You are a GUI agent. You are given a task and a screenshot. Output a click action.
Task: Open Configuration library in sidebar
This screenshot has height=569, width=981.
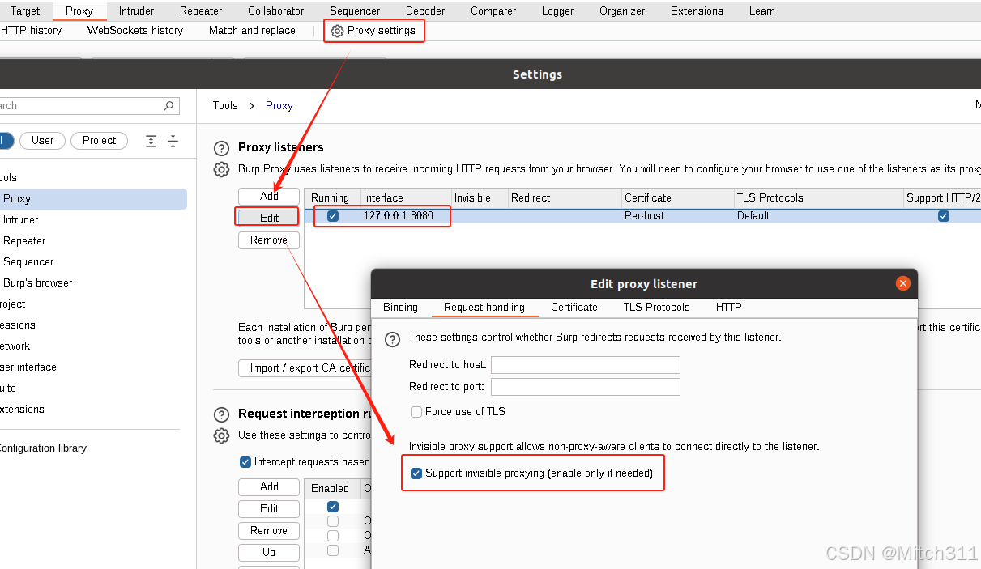42,448
